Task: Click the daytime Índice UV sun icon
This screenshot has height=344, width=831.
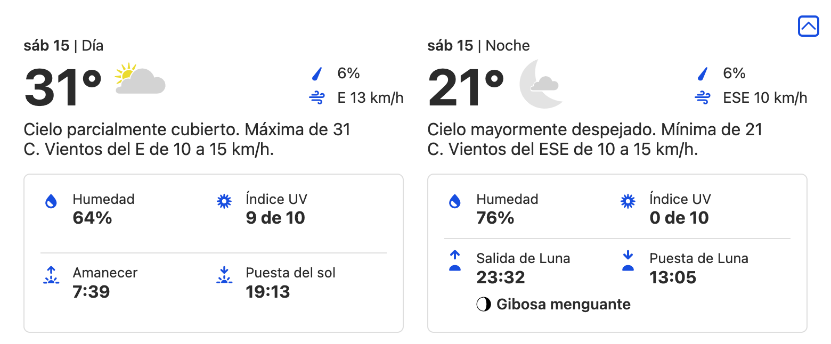Action: tap(224, 201)
